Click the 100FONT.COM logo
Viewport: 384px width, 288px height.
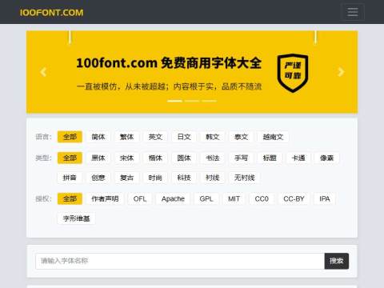coord(51,13)
